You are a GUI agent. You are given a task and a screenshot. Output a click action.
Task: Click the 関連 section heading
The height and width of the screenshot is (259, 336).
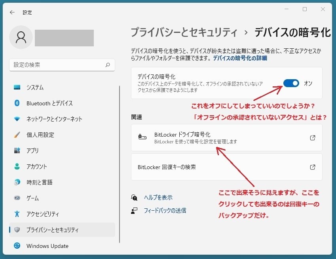pyautogui.click(x=137, y=117)
